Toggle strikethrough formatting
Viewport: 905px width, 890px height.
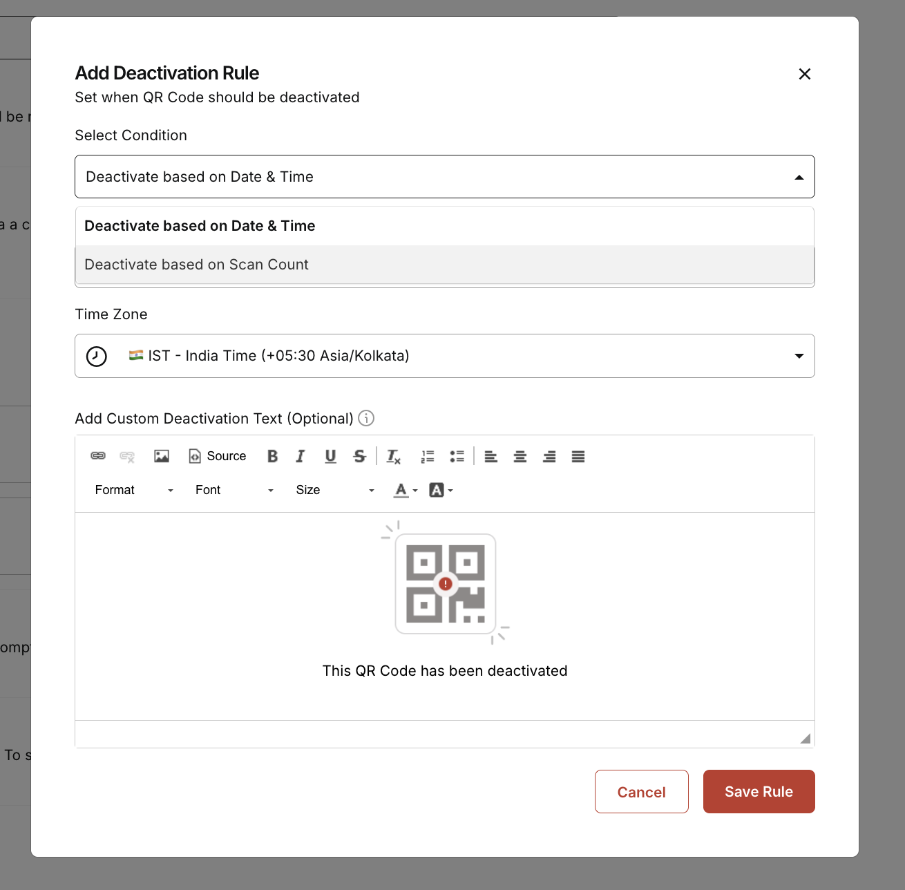tap(359, 456)
